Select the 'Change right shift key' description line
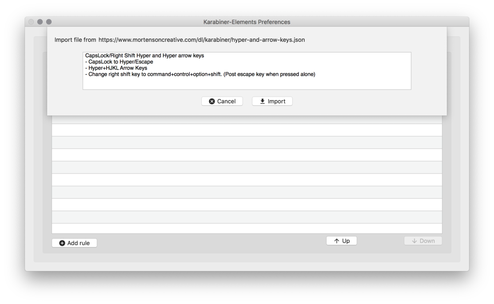The height and width of the screenshot is (304, 494). pos(200,74)
